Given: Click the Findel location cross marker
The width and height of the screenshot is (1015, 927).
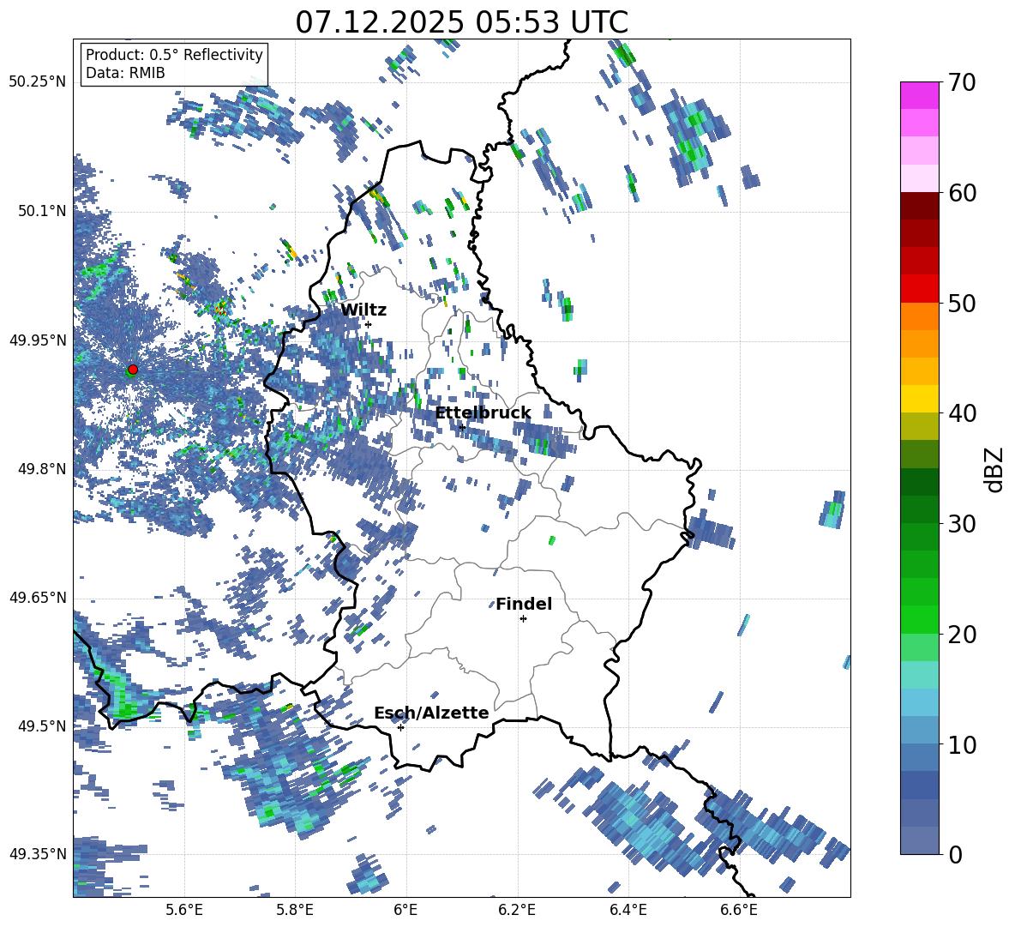Looking at the screenshot, I should [523, 619].
